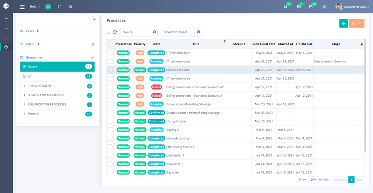Open the orange cloud export dropdown
This screenshot has height=193, width=373.
pos(357,24)
